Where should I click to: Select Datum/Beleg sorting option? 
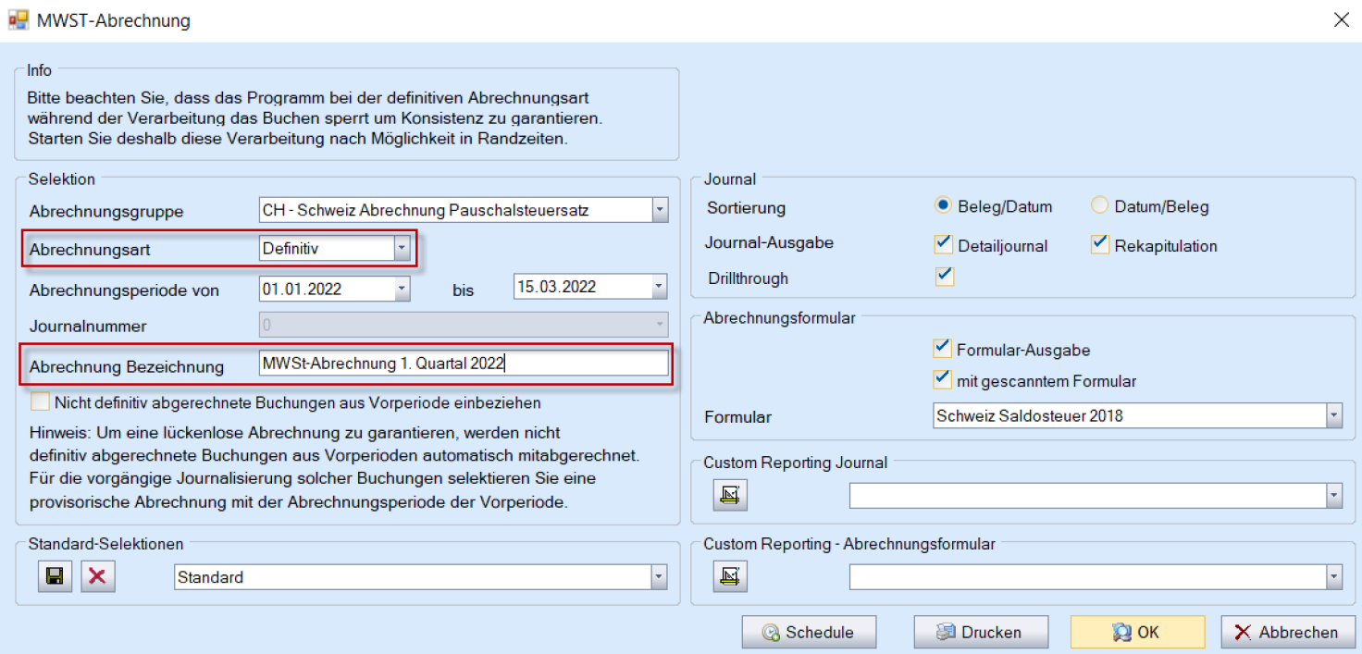(x=1100, y=206)
